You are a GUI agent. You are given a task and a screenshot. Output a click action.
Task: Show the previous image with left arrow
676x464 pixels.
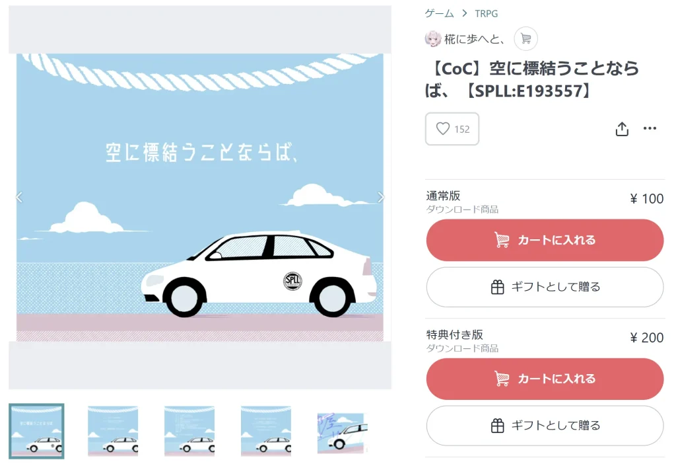pos(19,197)
